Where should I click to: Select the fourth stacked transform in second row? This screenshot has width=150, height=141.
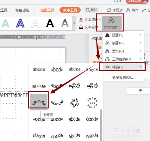pos(92,86)
